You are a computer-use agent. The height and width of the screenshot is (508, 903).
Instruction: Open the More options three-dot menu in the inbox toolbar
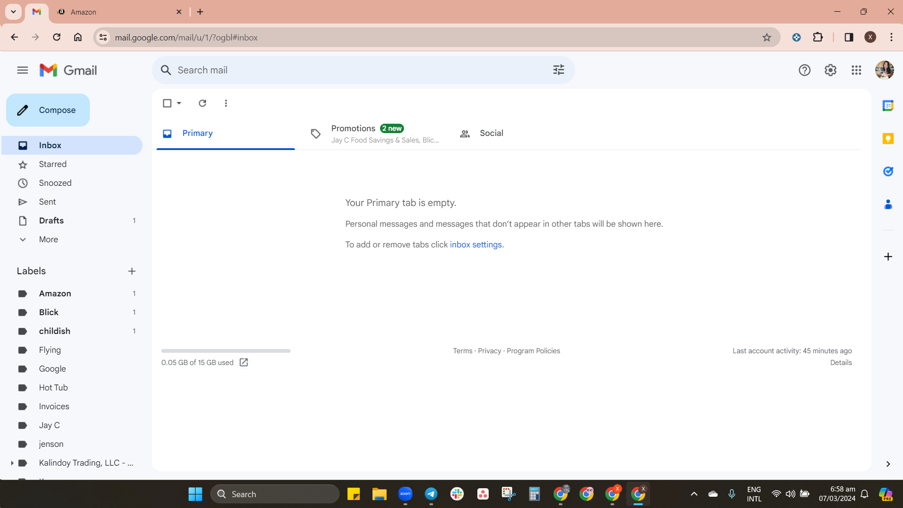pyautogui.click(x=226, y=103)
